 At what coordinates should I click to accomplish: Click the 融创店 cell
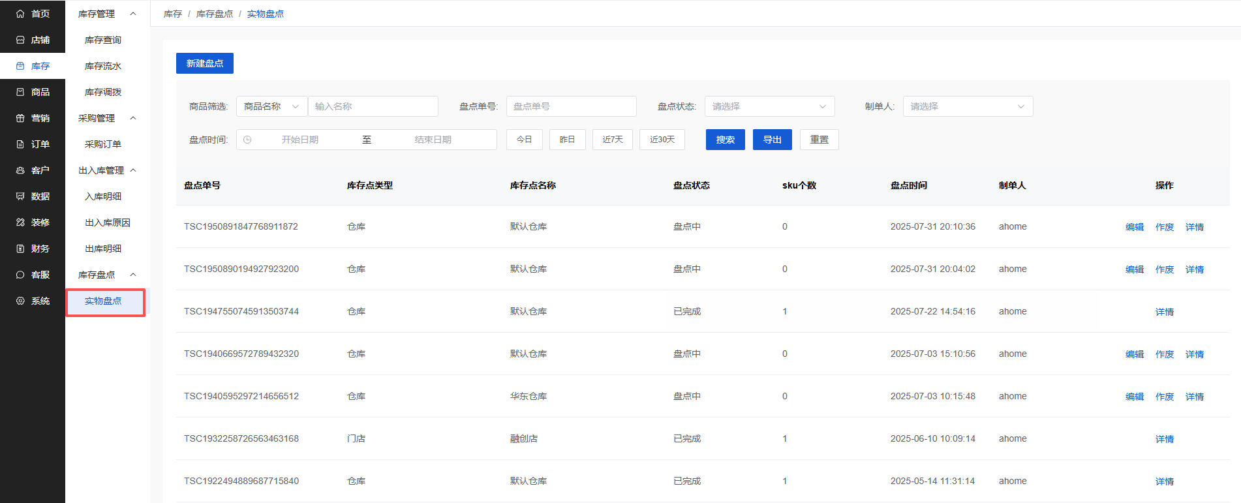coord(524,438)
